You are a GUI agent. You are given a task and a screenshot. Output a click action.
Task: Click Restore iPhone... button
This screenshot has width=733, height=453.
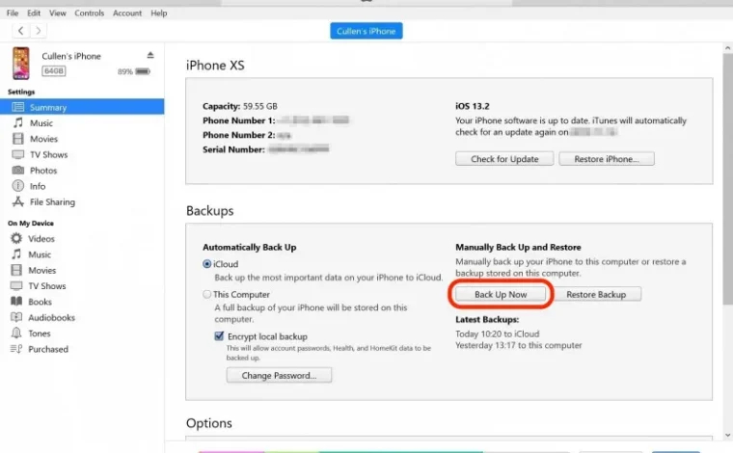point(607,159)
